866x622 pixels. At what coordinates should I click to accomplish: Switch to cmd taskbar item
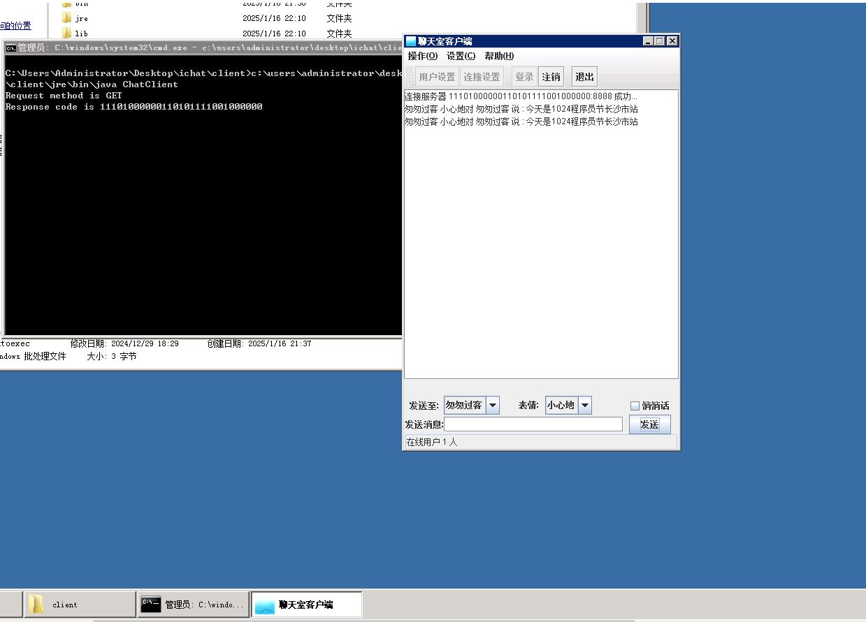point(194,605)
